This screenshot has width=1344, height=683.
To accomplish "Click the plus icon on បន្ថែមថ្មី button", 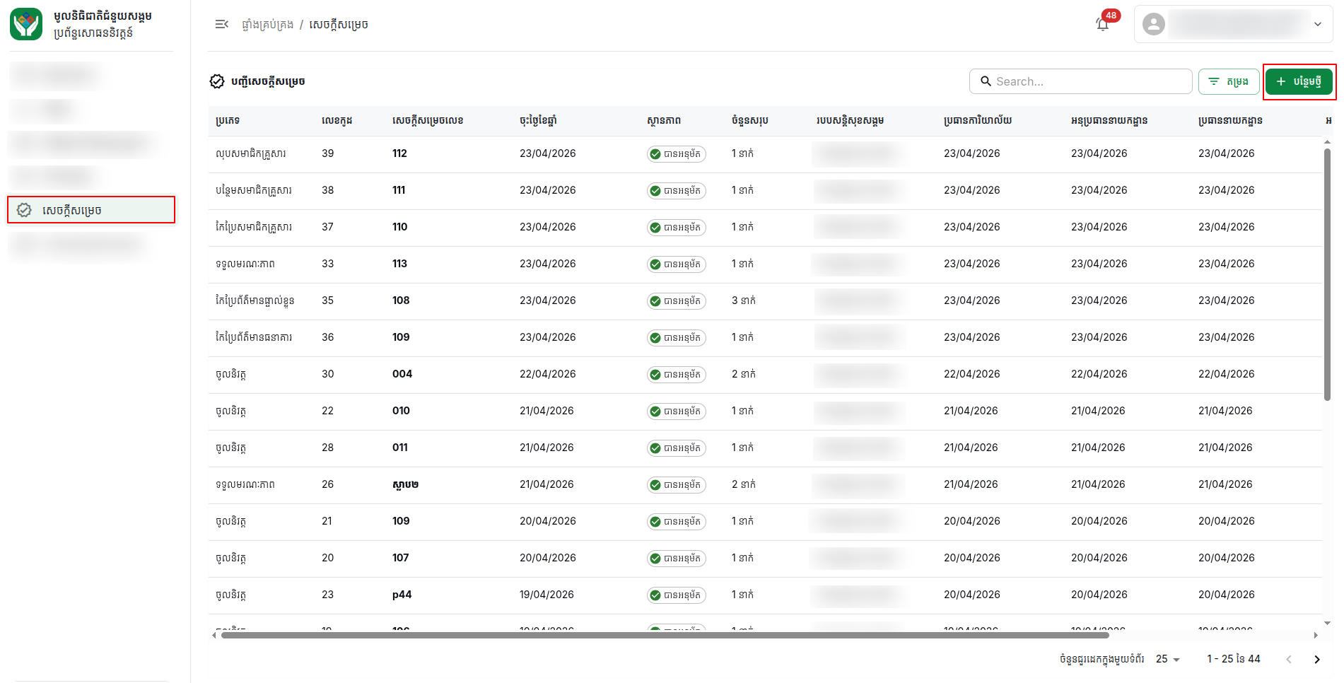I will pyautogui.click(x=1281, y=81).
